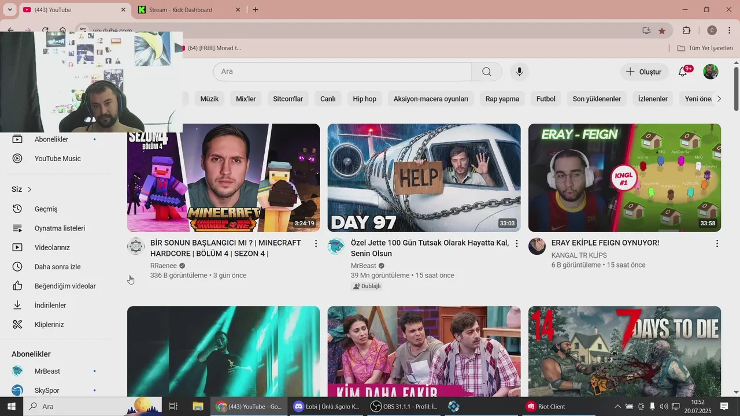Open the MrBeast channel avatar under video

(x=336, y=247)
